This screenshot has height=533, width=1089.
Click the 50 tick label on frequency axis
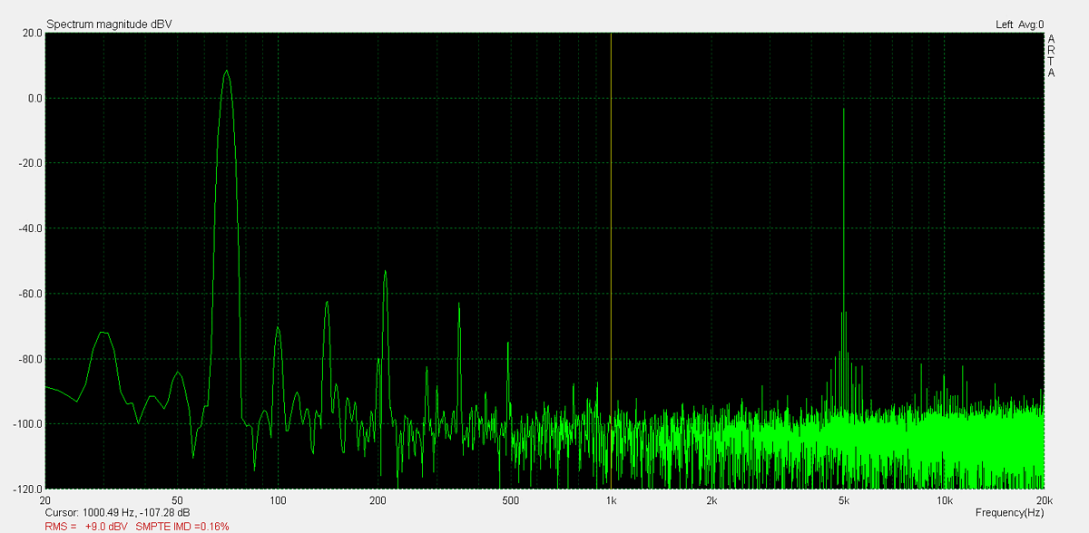tap(178, 500)
